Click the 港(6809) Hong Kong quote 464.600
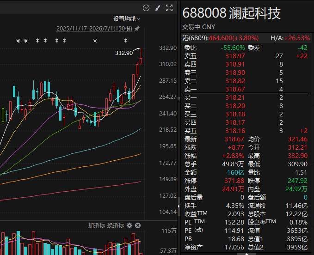This screenshot has width=314, height=255. coord(220,38)
